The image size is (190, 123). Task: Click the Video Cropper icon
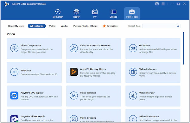coord(74,119)
